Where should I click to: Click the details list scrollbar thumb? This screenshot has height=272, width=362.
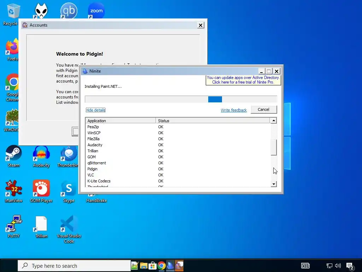coord(274,147)
